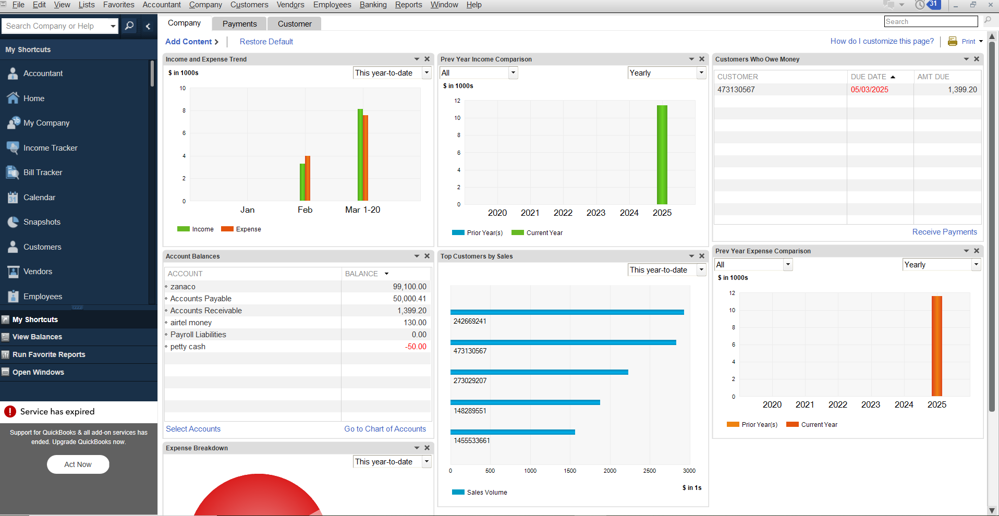Collapse the left shortcuts pane arrow
The image size is (999, 516).
click(148, 26)
